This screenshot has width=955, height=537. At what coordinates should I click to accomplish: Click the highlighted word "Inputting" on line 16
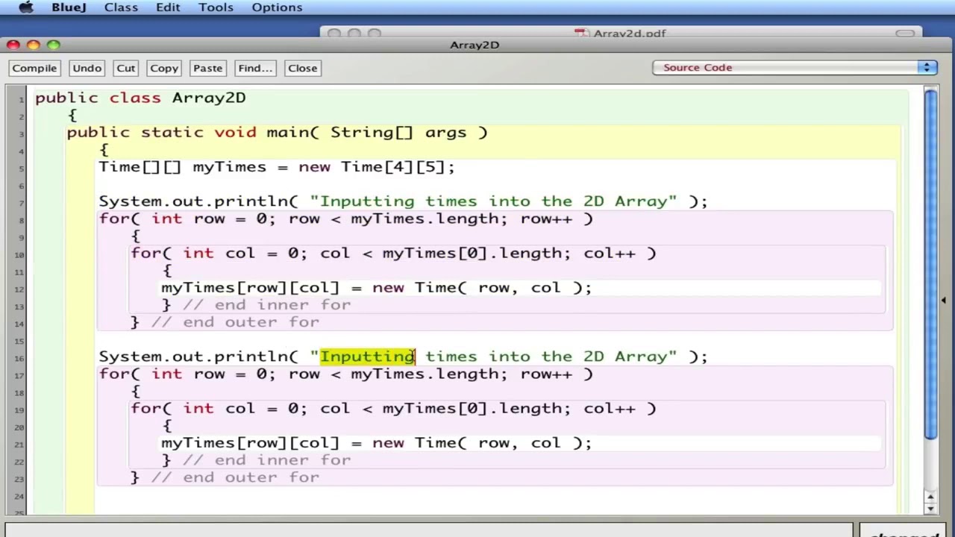coord(367,357)
